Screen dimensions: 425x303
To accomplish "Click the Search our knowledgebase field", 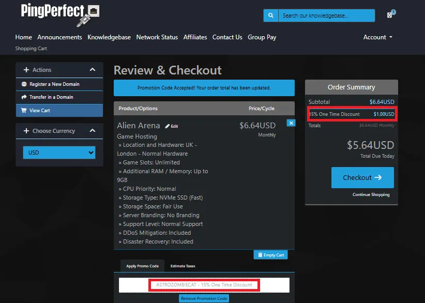I will pyautogui.click(x=327, y=16).
